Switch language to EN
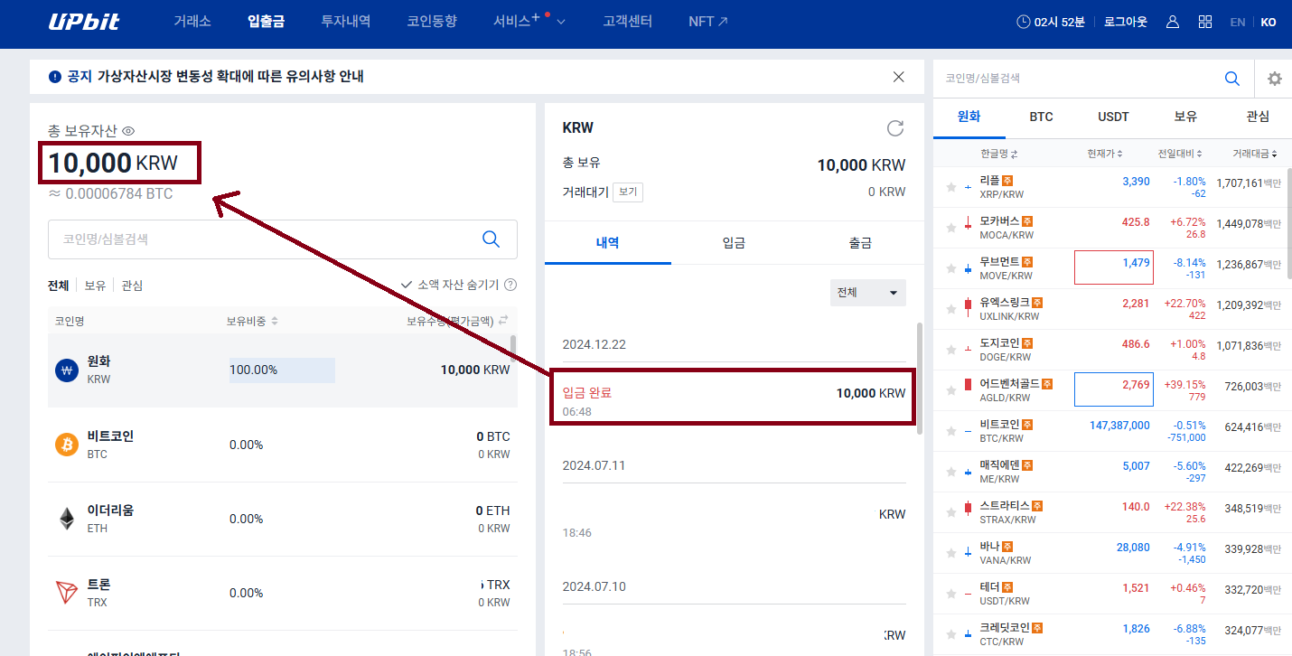Screen dimensions: 1292x656 tap(1238, 23)
